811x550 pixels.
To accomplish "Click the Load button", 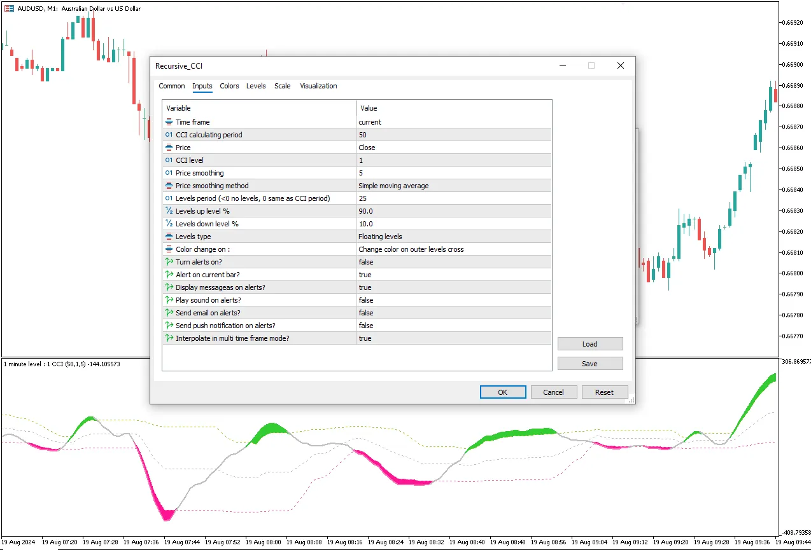I will [x=589, y=344].
